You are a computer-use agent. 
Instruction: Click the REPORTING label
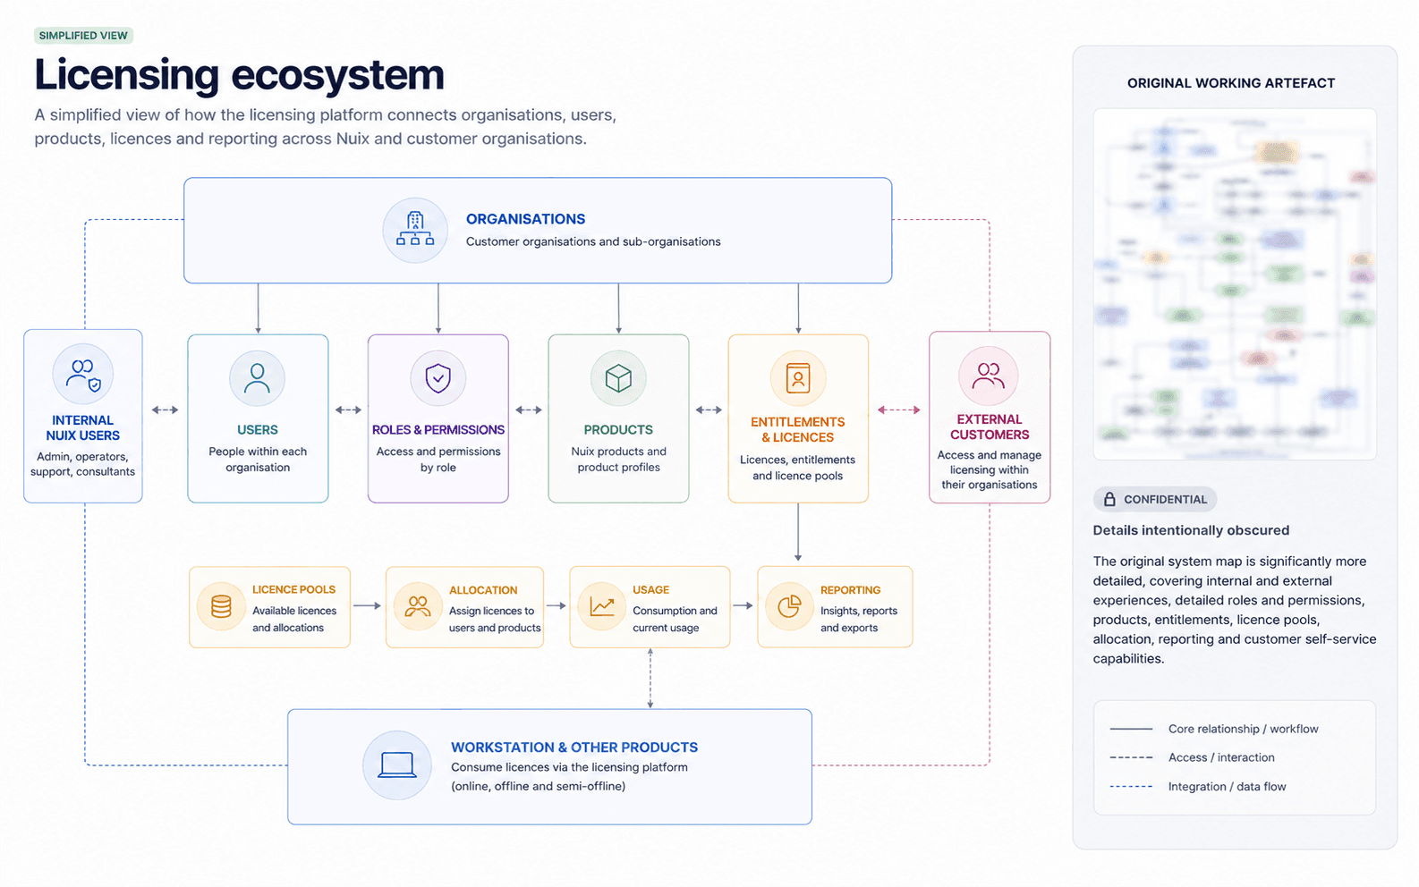coord(850,591)
